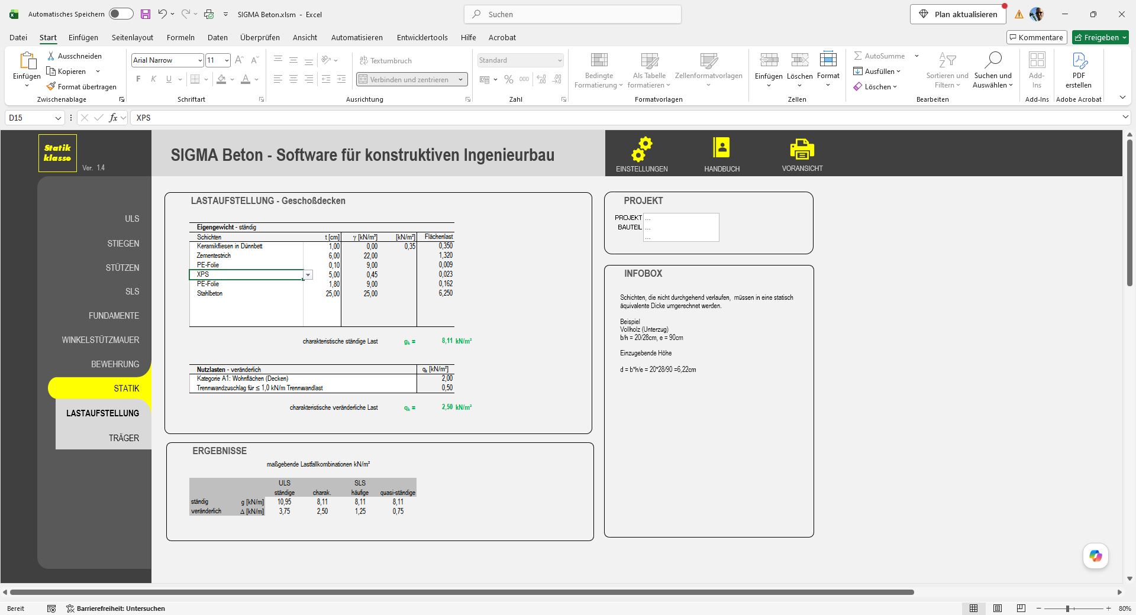Decrease the font size
Viewport: 1136px width, 615px height.
[x=254, y=60]
